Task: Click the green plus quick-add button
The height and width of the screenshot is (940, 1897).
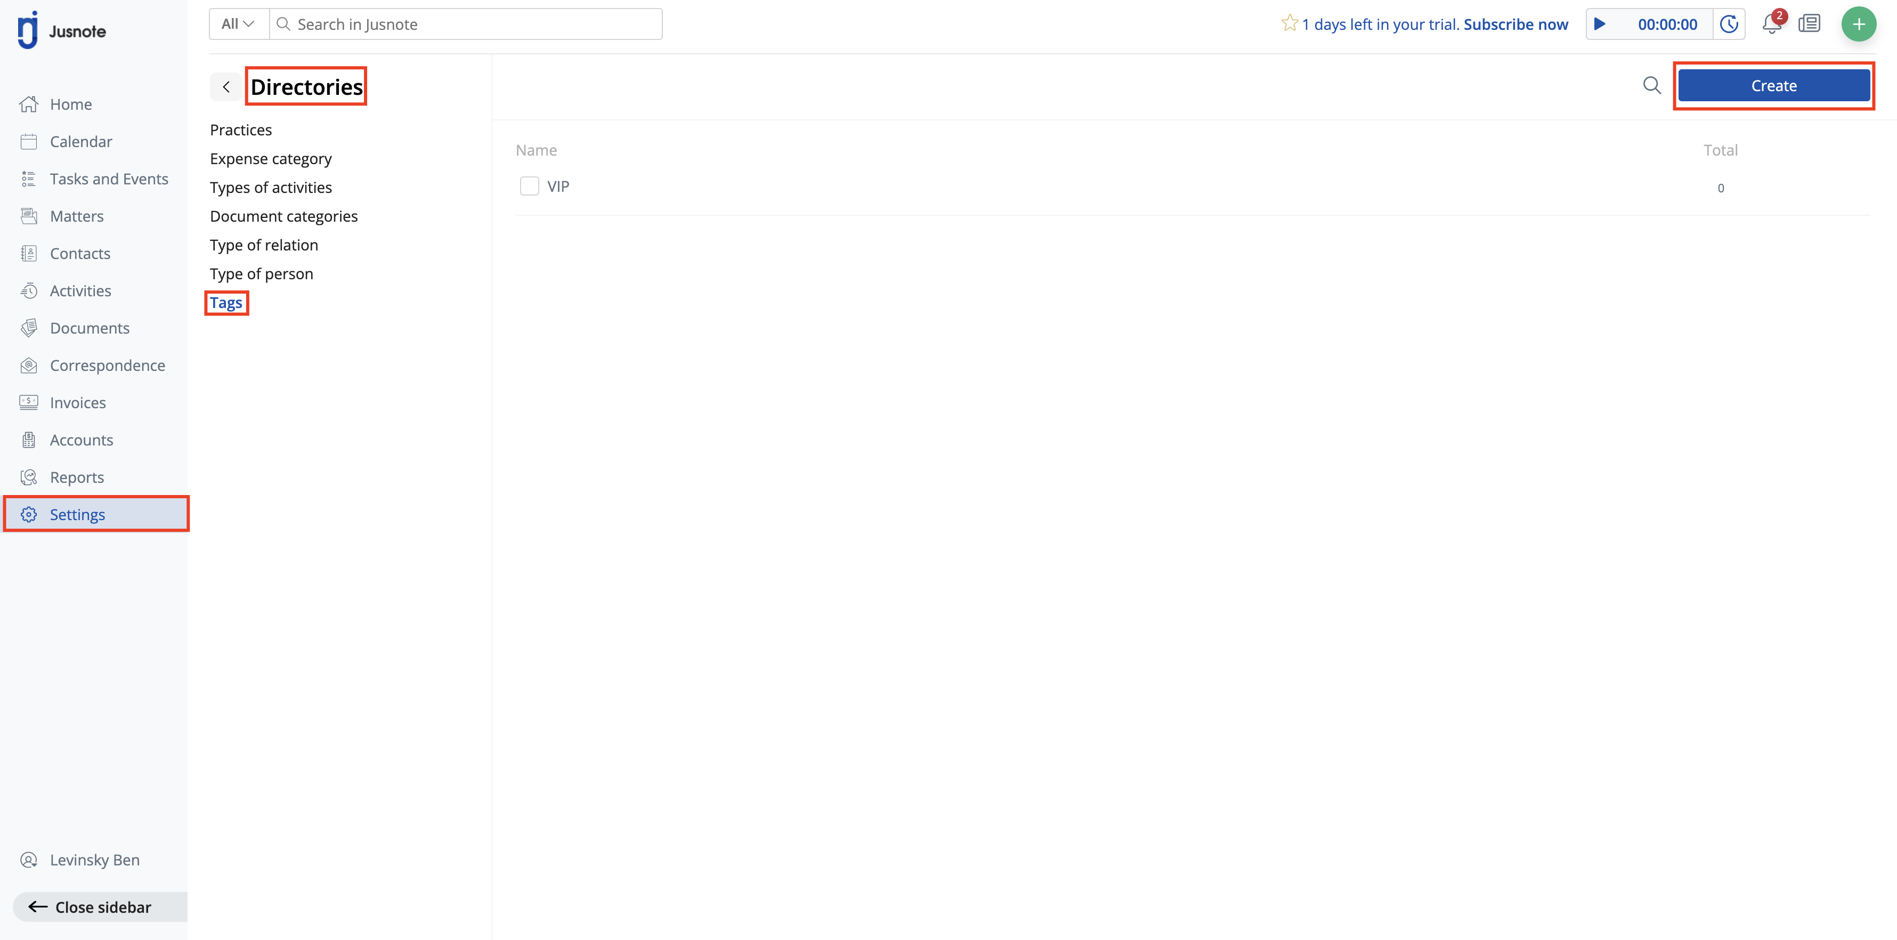Action: click(1859, 25)
